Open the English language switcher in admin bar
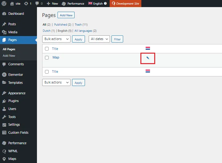Image resolution: width=222 pixels, height=163 pixels. tap(98, 3)
